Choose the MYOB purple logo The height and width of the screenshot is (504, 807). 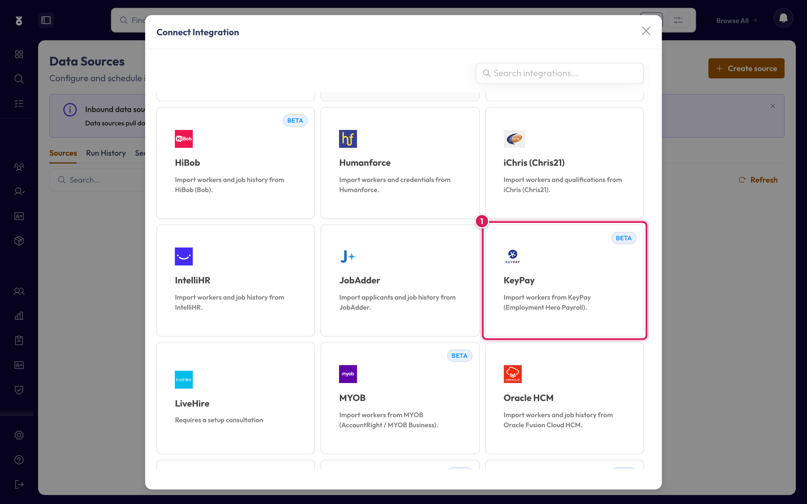click(348, 374)
